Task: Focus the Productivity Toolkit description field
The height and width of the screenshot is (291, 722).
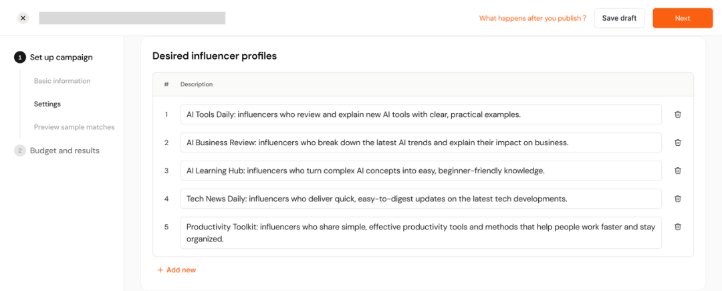Action: pyautogui.click(x=420, y=233)
